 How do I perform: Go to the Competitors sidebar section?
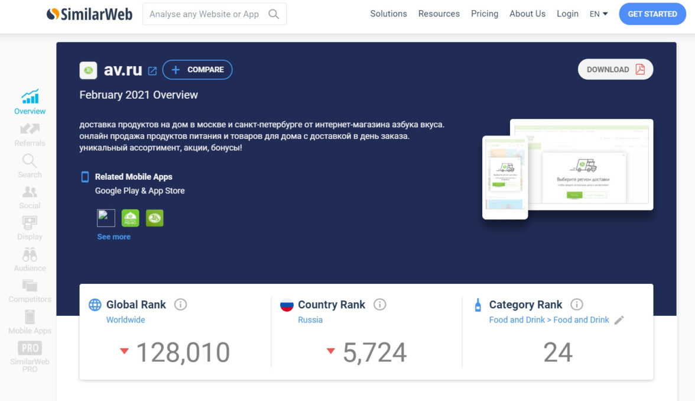click(30, 291)
